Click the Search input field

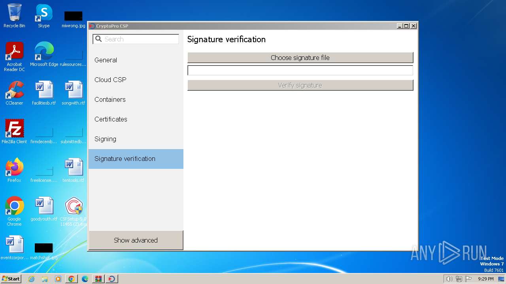tap(136, 39)
